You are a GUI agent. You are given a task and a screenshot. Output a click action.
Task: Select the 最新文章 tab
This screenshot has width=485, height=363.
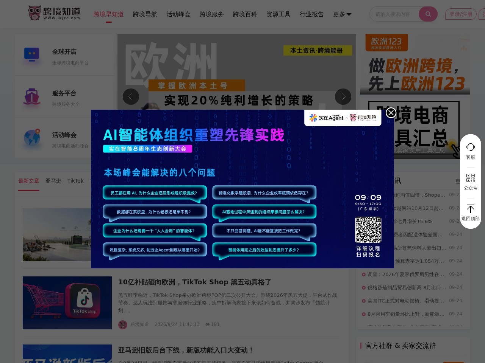[x=29, y=181]
